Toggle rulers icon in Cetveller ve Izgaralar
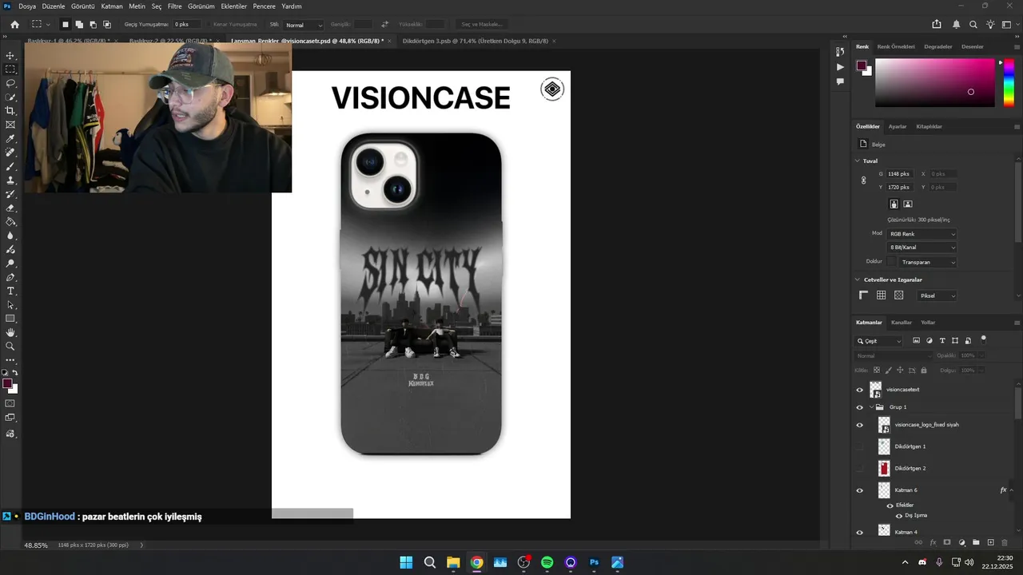Image resolution: width=1023 pixels, height=575 pixels. (x=863, y=295)
